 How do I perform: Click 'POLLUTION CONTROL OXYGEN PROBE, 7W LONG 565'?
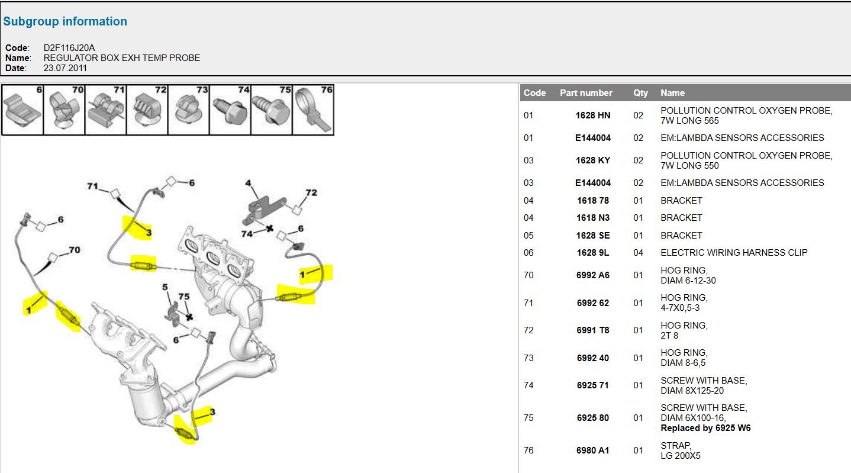point(746,115)
